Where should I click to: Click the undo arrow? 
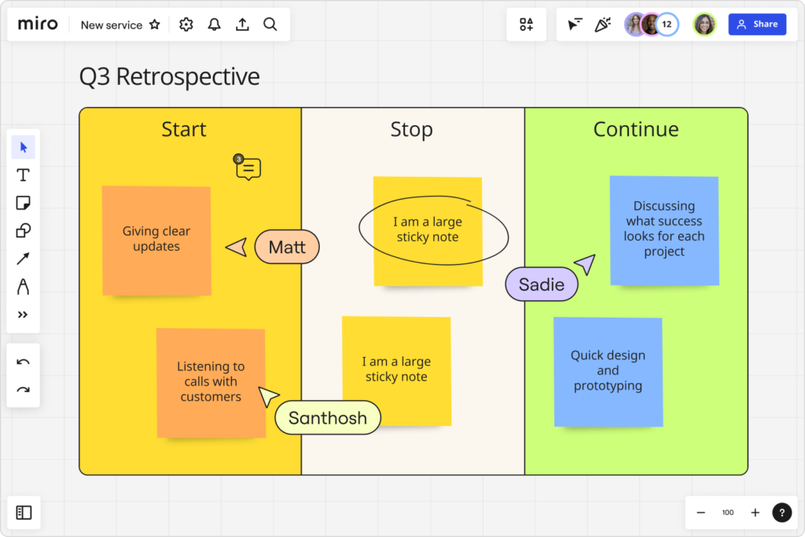pos(24,362)
